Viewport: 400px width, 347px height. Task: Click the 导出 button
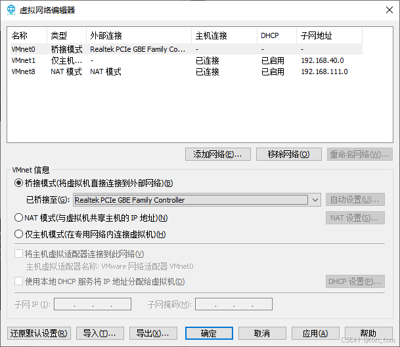(x=153, y=333)
